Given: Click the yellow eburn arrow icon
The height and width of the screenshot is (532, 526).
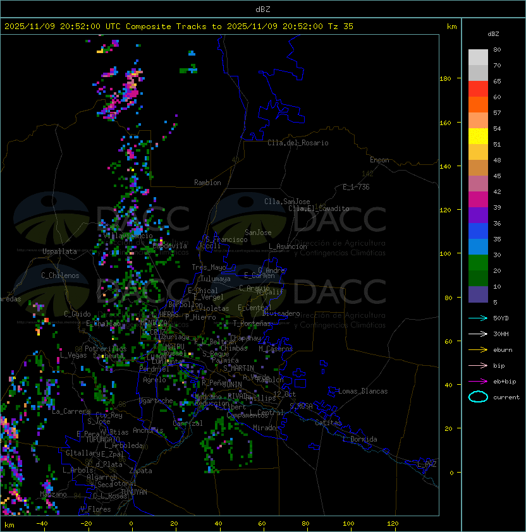Looking at the screenshot, I should tap(478, 350).
